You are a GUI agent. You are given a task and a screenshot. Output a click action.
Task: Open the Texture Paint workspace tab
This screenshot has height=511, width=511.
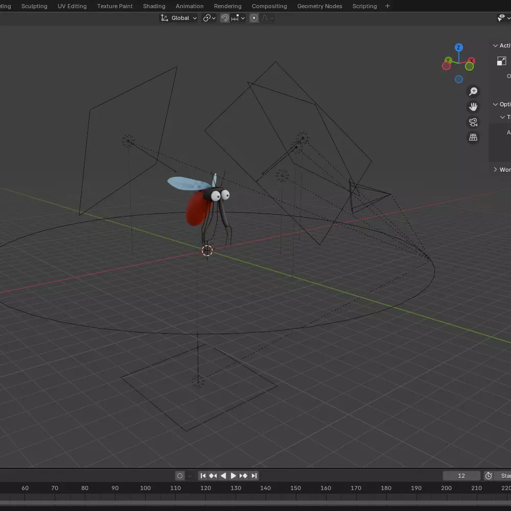(x=114, y=6)
